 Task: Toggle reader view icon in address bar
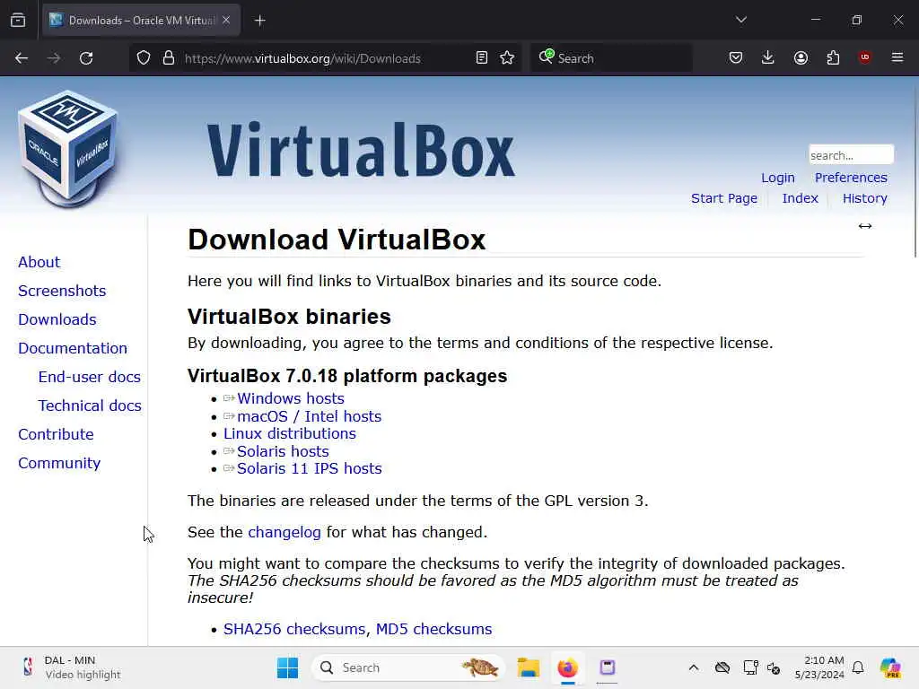[x=482, y=58]
